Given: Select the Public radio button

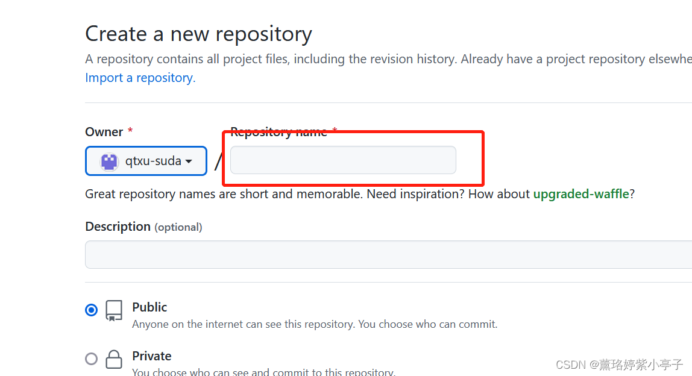Looking at the screenshot, I should pos(92,310).
